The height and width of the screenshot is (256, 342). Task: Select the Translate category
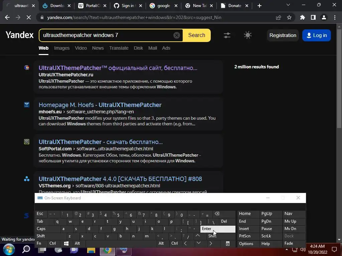coord(119,48)
